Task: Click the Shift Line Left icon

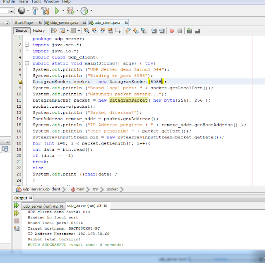Action: coord(154,31)
